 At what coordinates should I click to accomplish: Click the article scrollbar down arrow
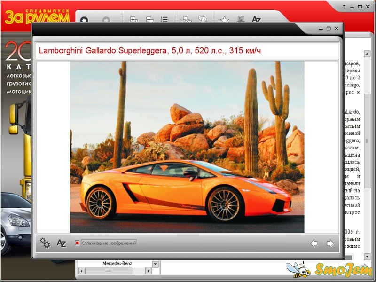(367, 257)
